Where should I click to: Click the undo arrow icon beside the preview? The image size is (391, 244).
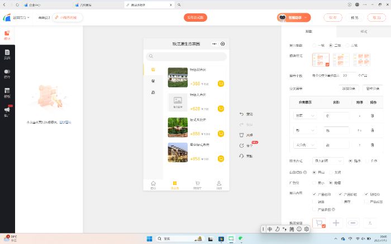point(241,114)
